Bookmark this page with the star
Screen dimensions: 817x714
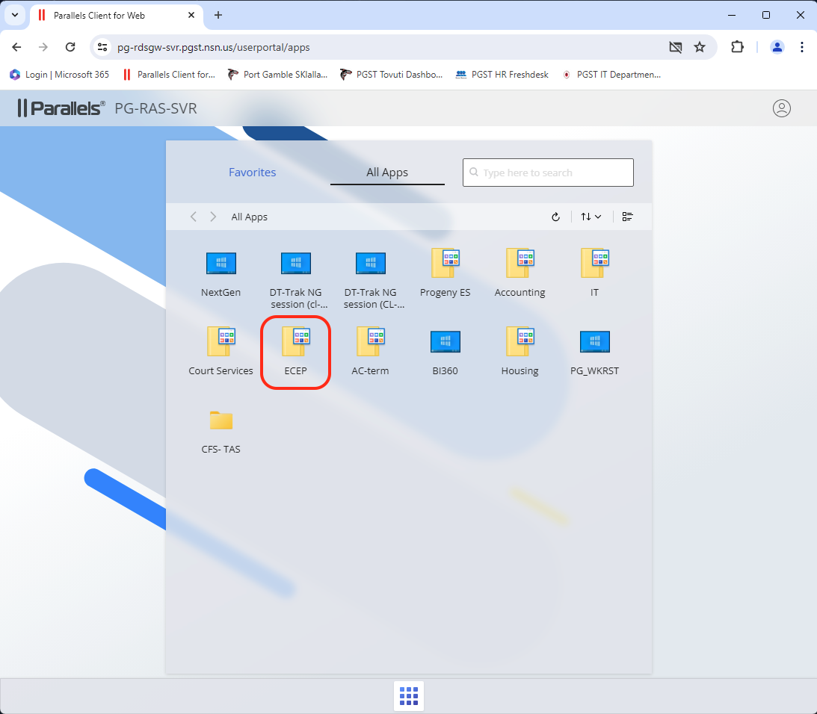(699, 47)
